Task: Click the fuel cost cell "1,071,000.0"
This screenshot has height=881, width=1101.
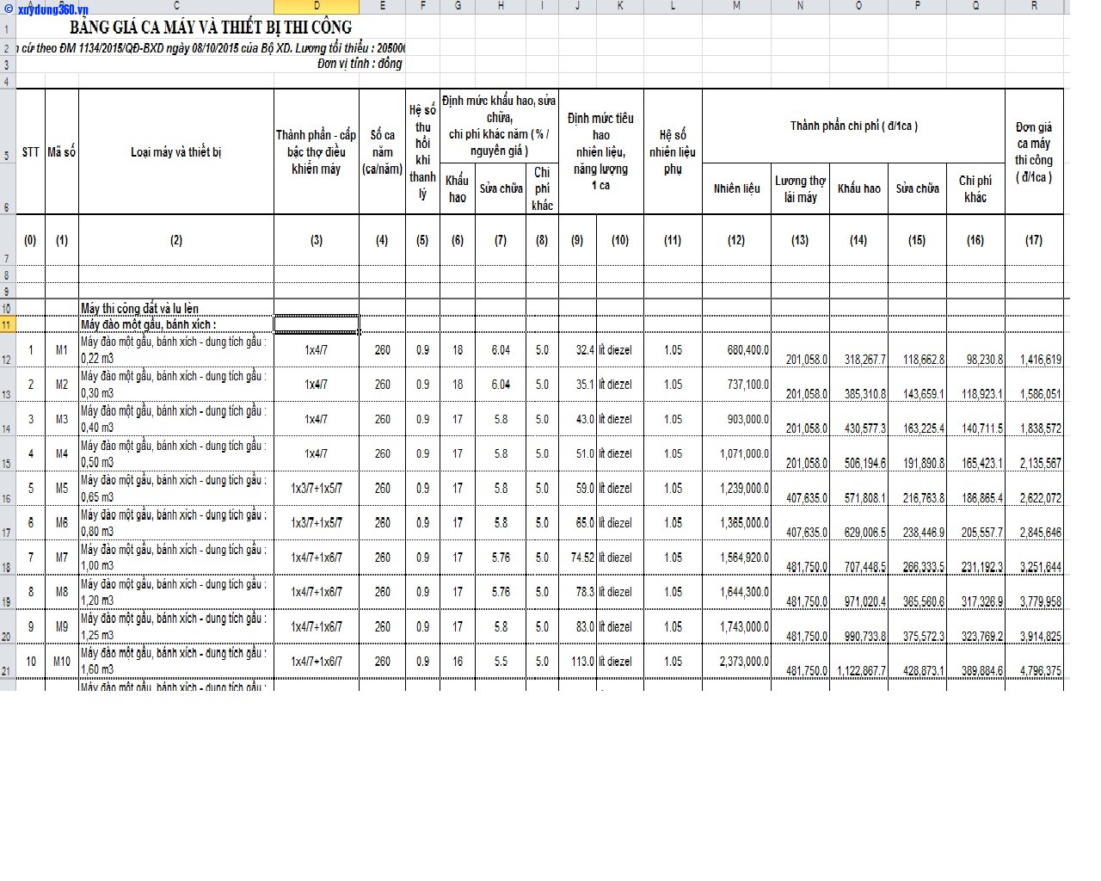Action: click(736, 453)
